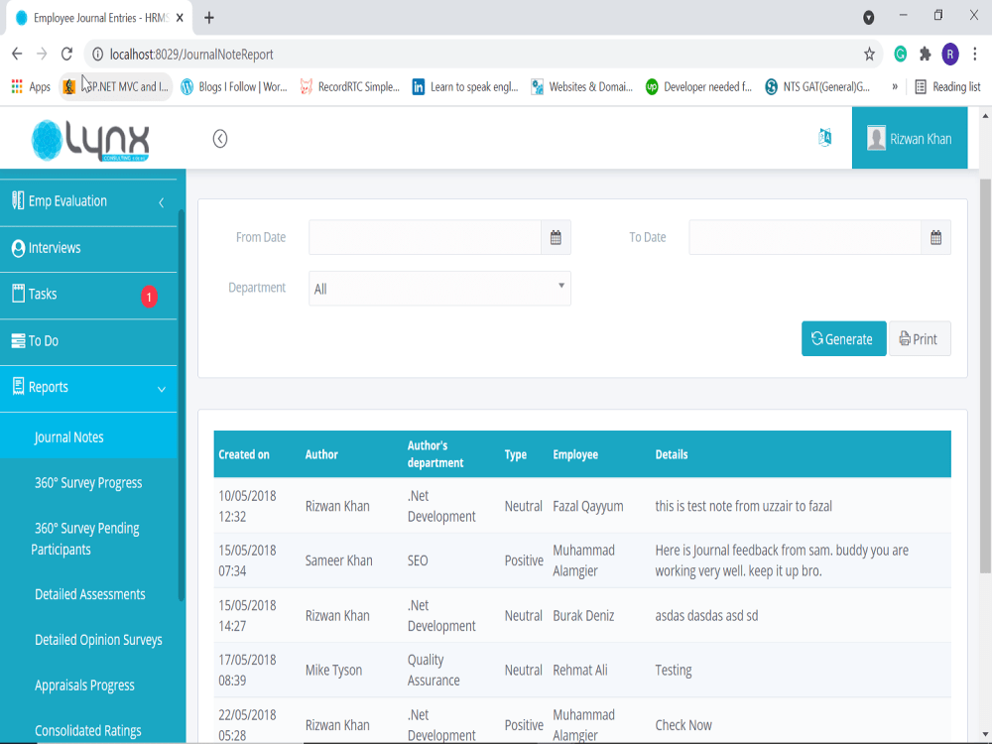This screenshot has width=992, height=744.
Task: Click the Interviews person icon
Action: 18,249
